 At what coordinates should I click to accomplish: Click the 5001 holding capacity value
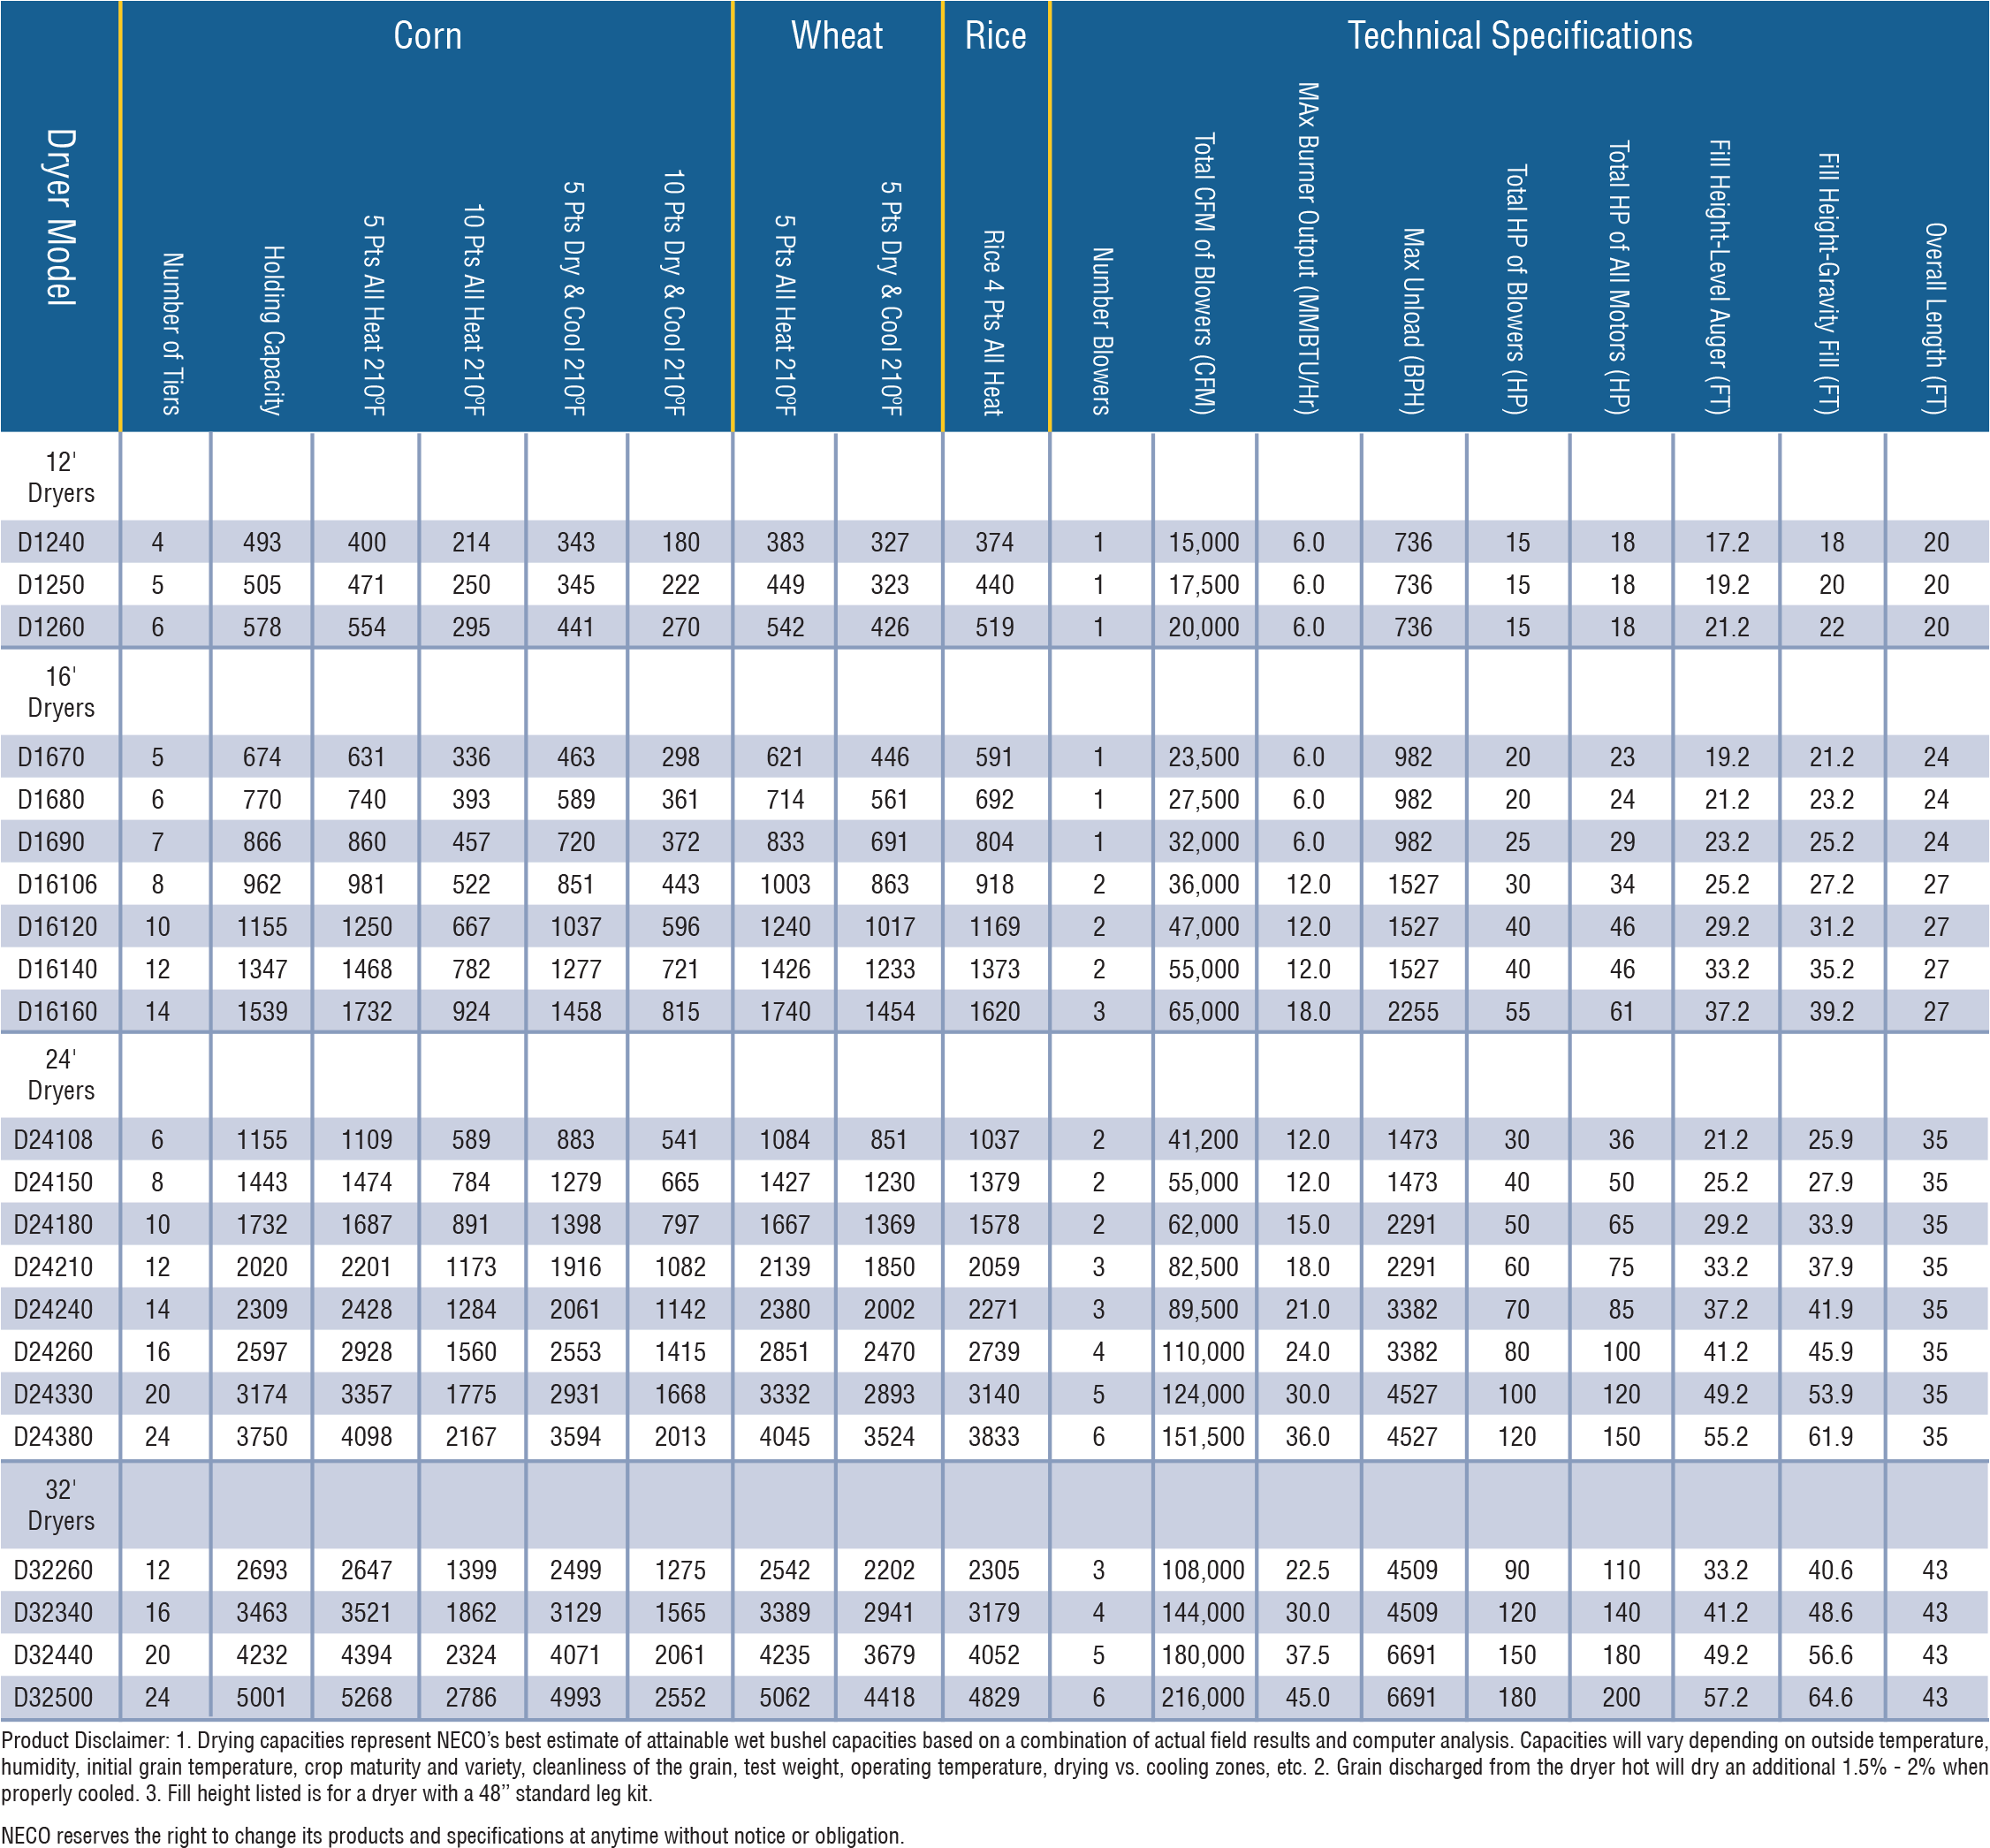click(x=261, y=1697)
